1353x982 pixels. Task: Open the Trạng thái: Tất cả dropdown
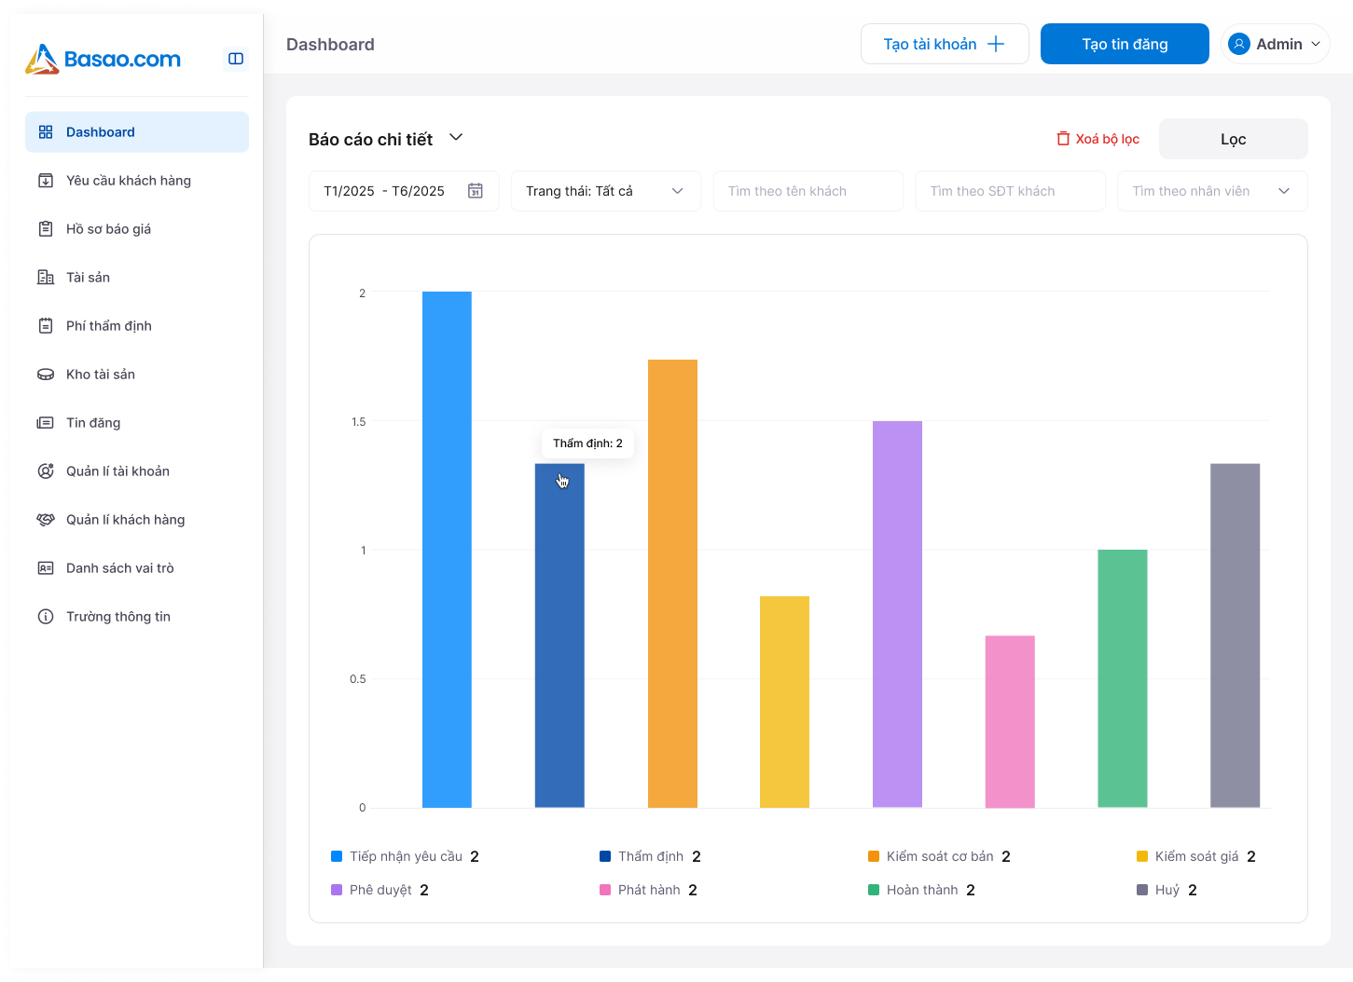(605, 191)
